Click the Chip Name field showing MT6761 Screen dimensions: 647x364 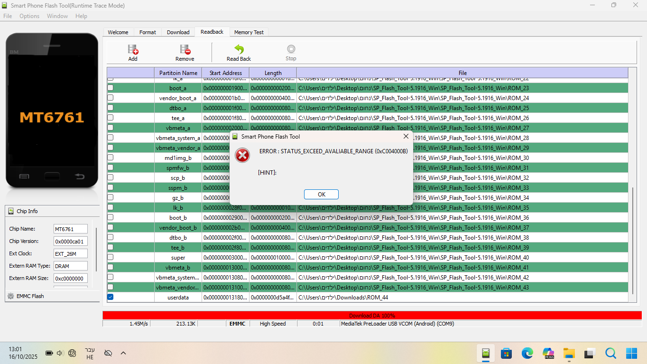pyautogui.click(x=70, y=229)
